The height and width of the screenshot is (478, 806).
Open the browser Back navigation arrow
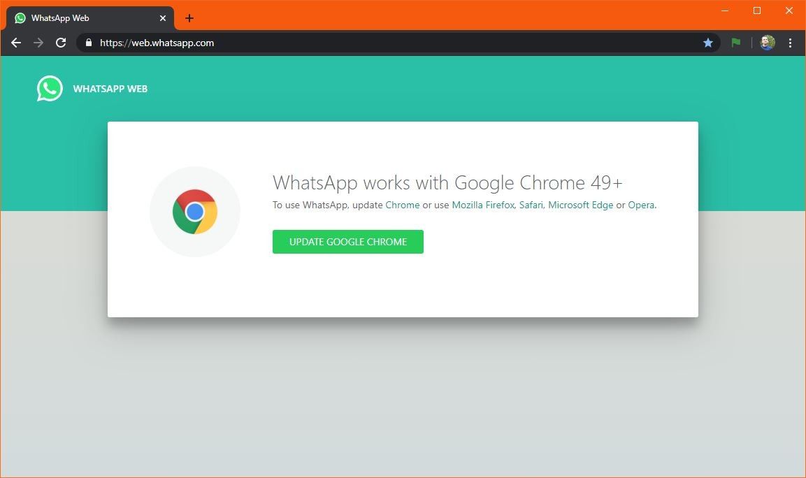point(16,43)
